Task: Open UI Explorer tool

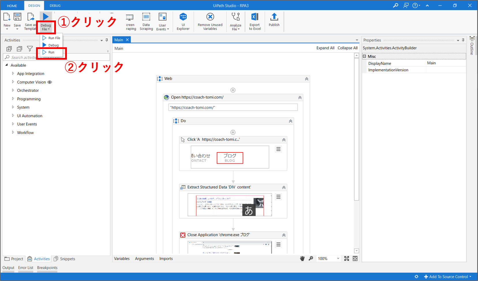Action: pyautogui.click(x=183, y=21)
